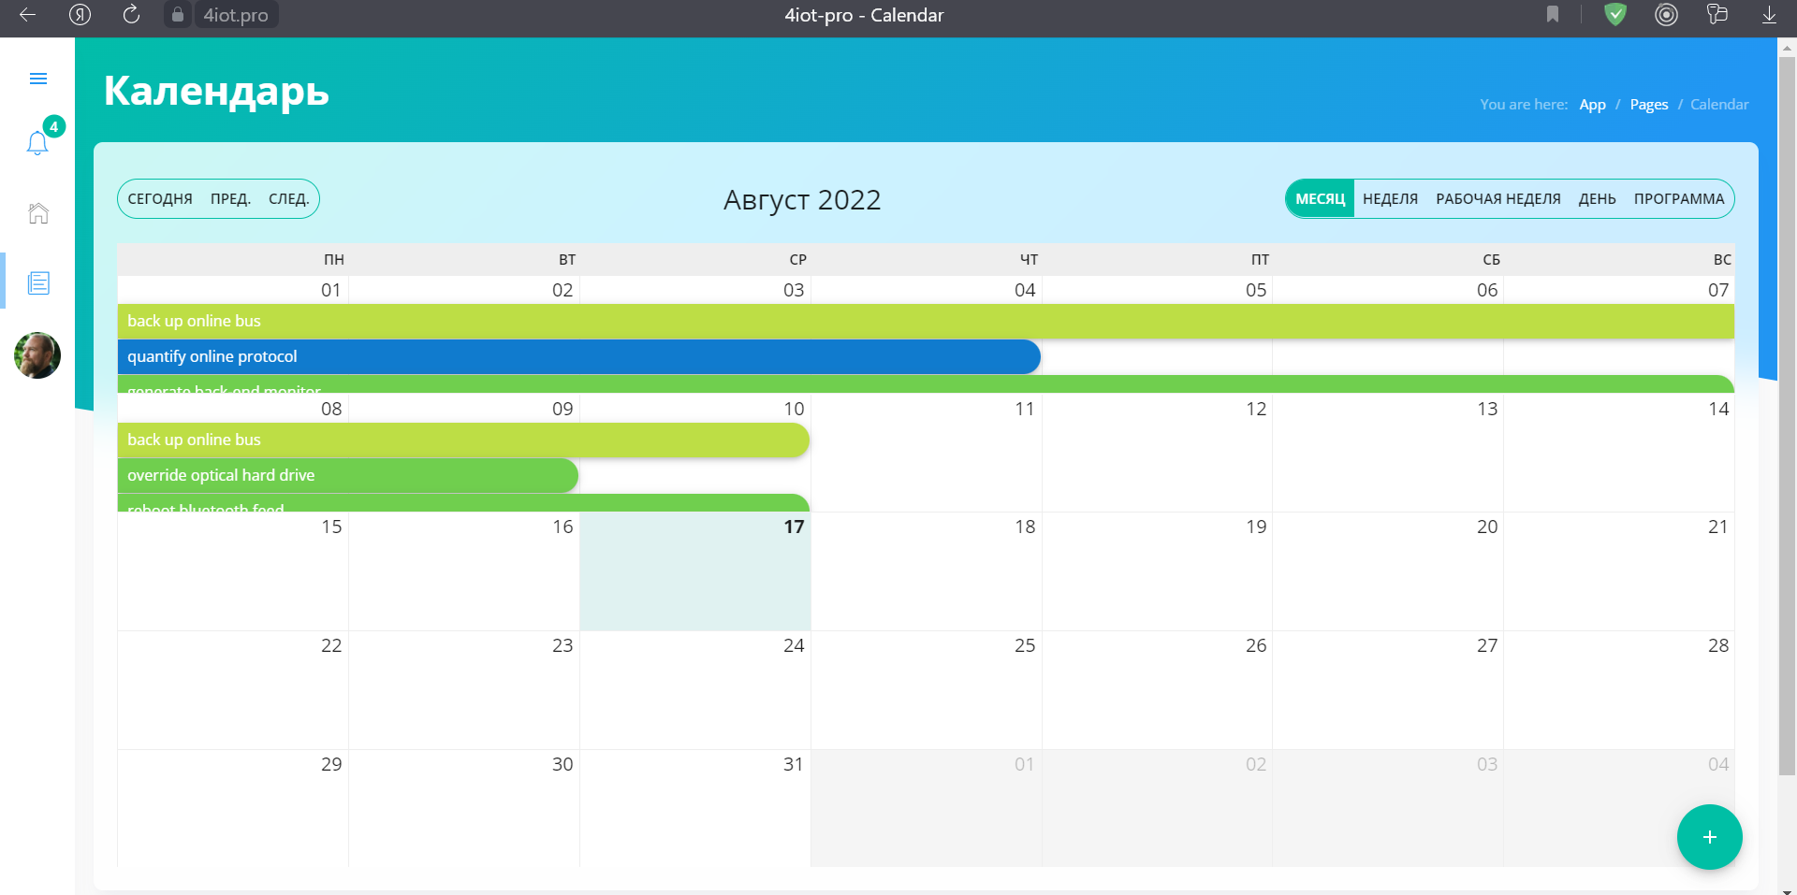The image size is (1797, 895).
Task: Select the День view tab
Action: click(1597, 199)
